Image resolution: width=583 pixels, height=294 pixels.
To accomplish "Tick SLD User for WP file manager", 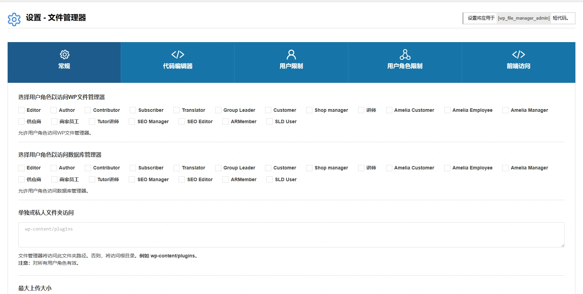I will pyautogui.click(x=270, y=121).
